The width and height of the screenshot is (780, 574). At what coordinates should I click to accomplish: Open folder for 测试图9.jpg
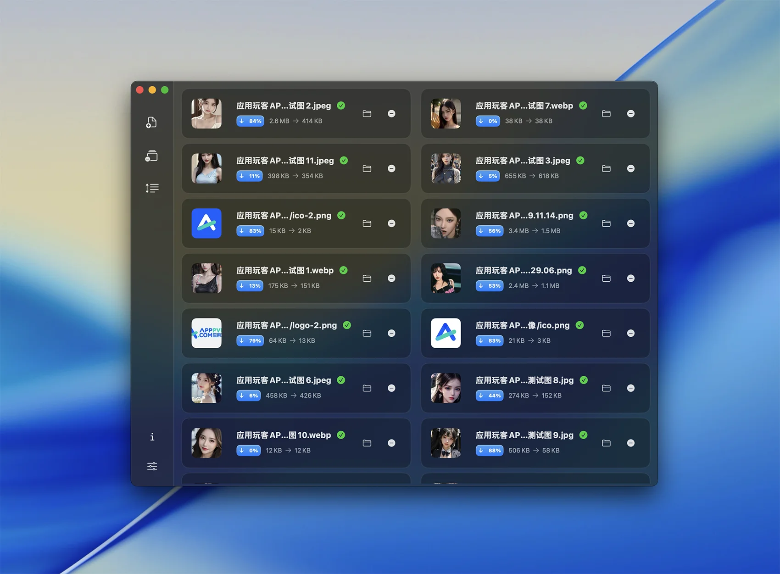(x=606, y=443)
